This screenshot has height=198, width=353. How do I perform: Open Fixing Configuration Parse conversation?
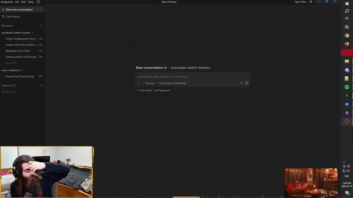click(x=23, y=39)
